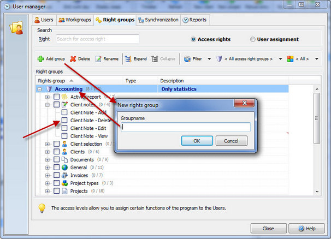This screenshot has width=331, height=239.
Task: Expand the Clients tree node
Action: (x=48, y=152)
